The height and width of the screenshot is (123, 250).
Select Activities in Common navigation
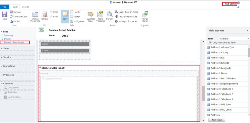click(x=10, y=92)
